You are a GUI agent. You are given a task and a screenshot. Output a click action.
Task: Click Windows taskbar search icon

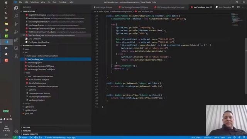tap(6, 8)
